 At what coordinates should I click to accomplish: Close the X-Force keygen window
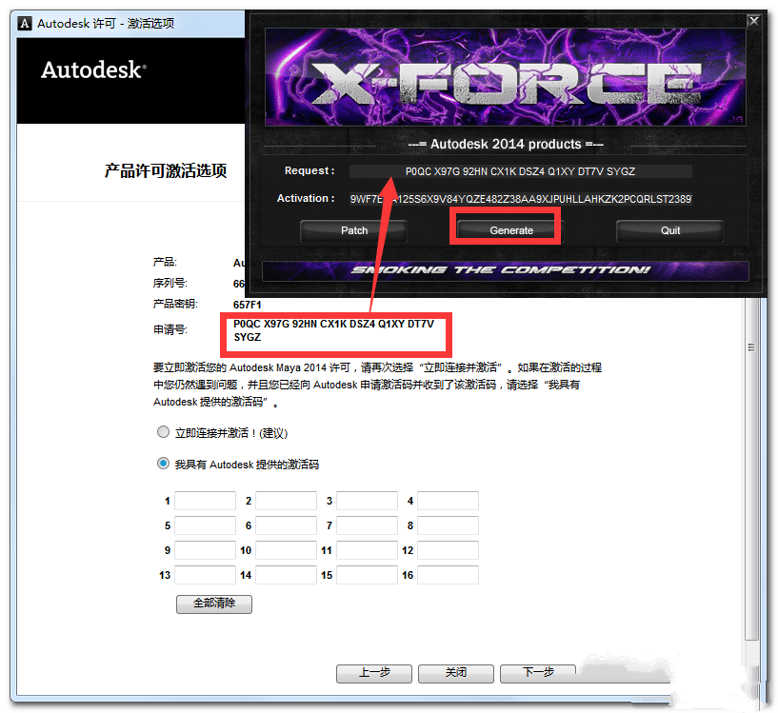pyautogui.click(x=754, y=21)
